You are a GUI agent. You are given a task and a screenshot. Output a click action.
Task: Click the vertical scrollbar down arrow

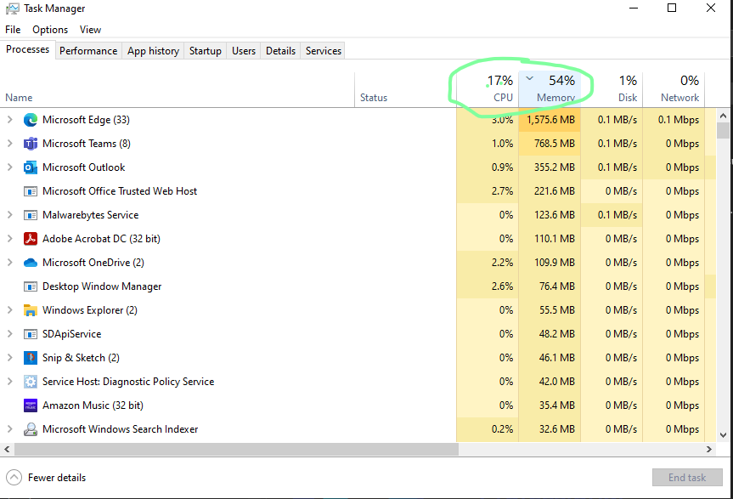coord(723,435)
